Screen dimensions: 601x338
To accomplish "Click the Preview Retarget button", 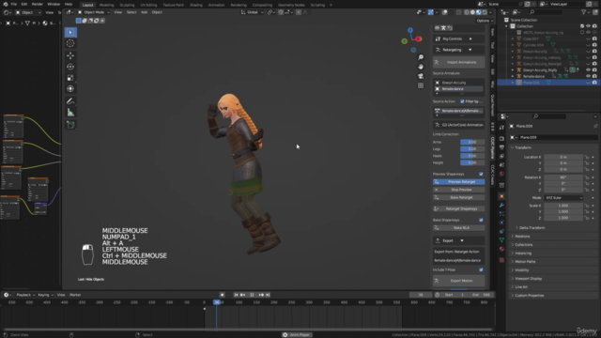I will coord(459,181).
